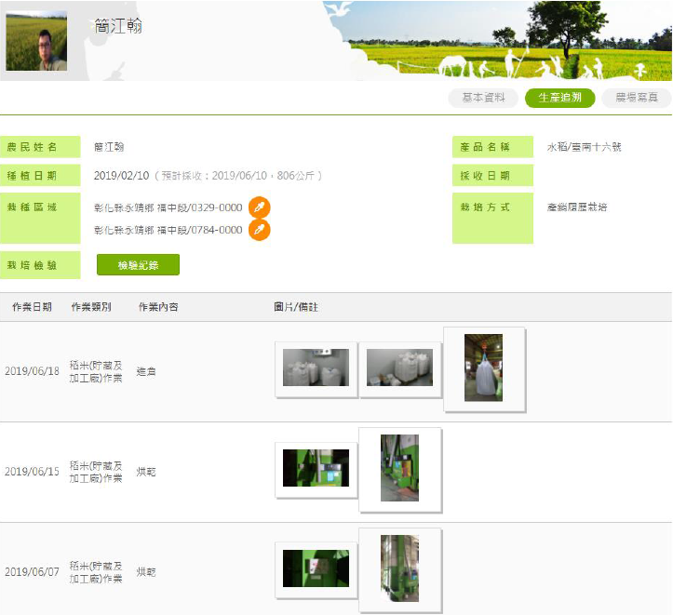This screenshot has height=615, width=673.
Task: Click the 作業類別 column header
Action: 91,307
